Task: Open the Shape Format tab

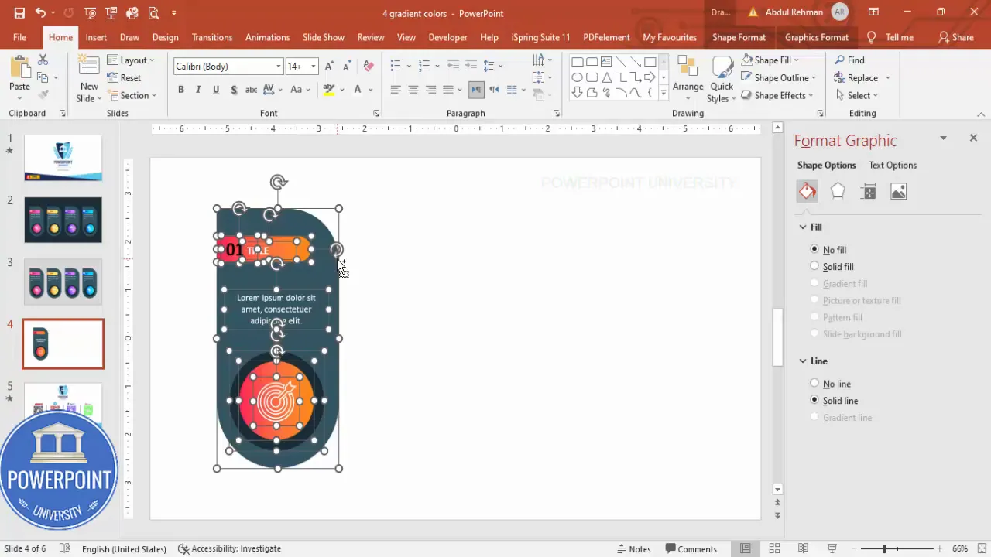Action: 739,37
